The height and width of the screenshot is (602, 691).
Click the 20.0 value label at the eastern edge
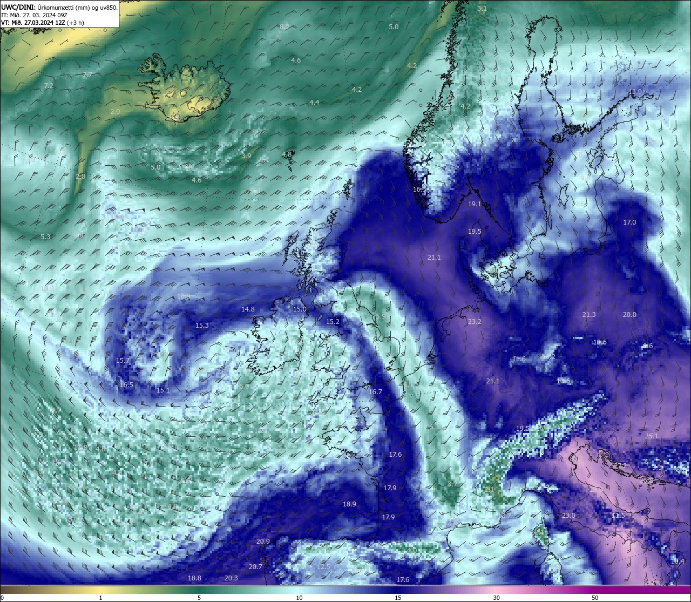[629, 315]
